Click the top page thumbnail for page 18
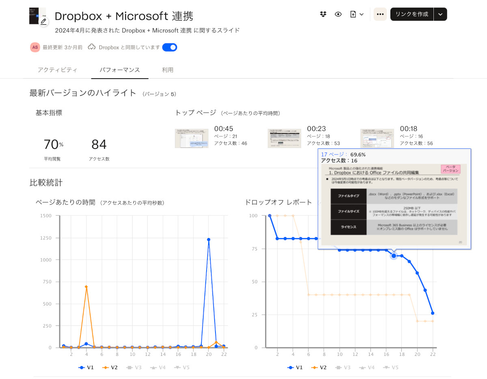The width and height of the screenshot is (487, 379). 284,138
